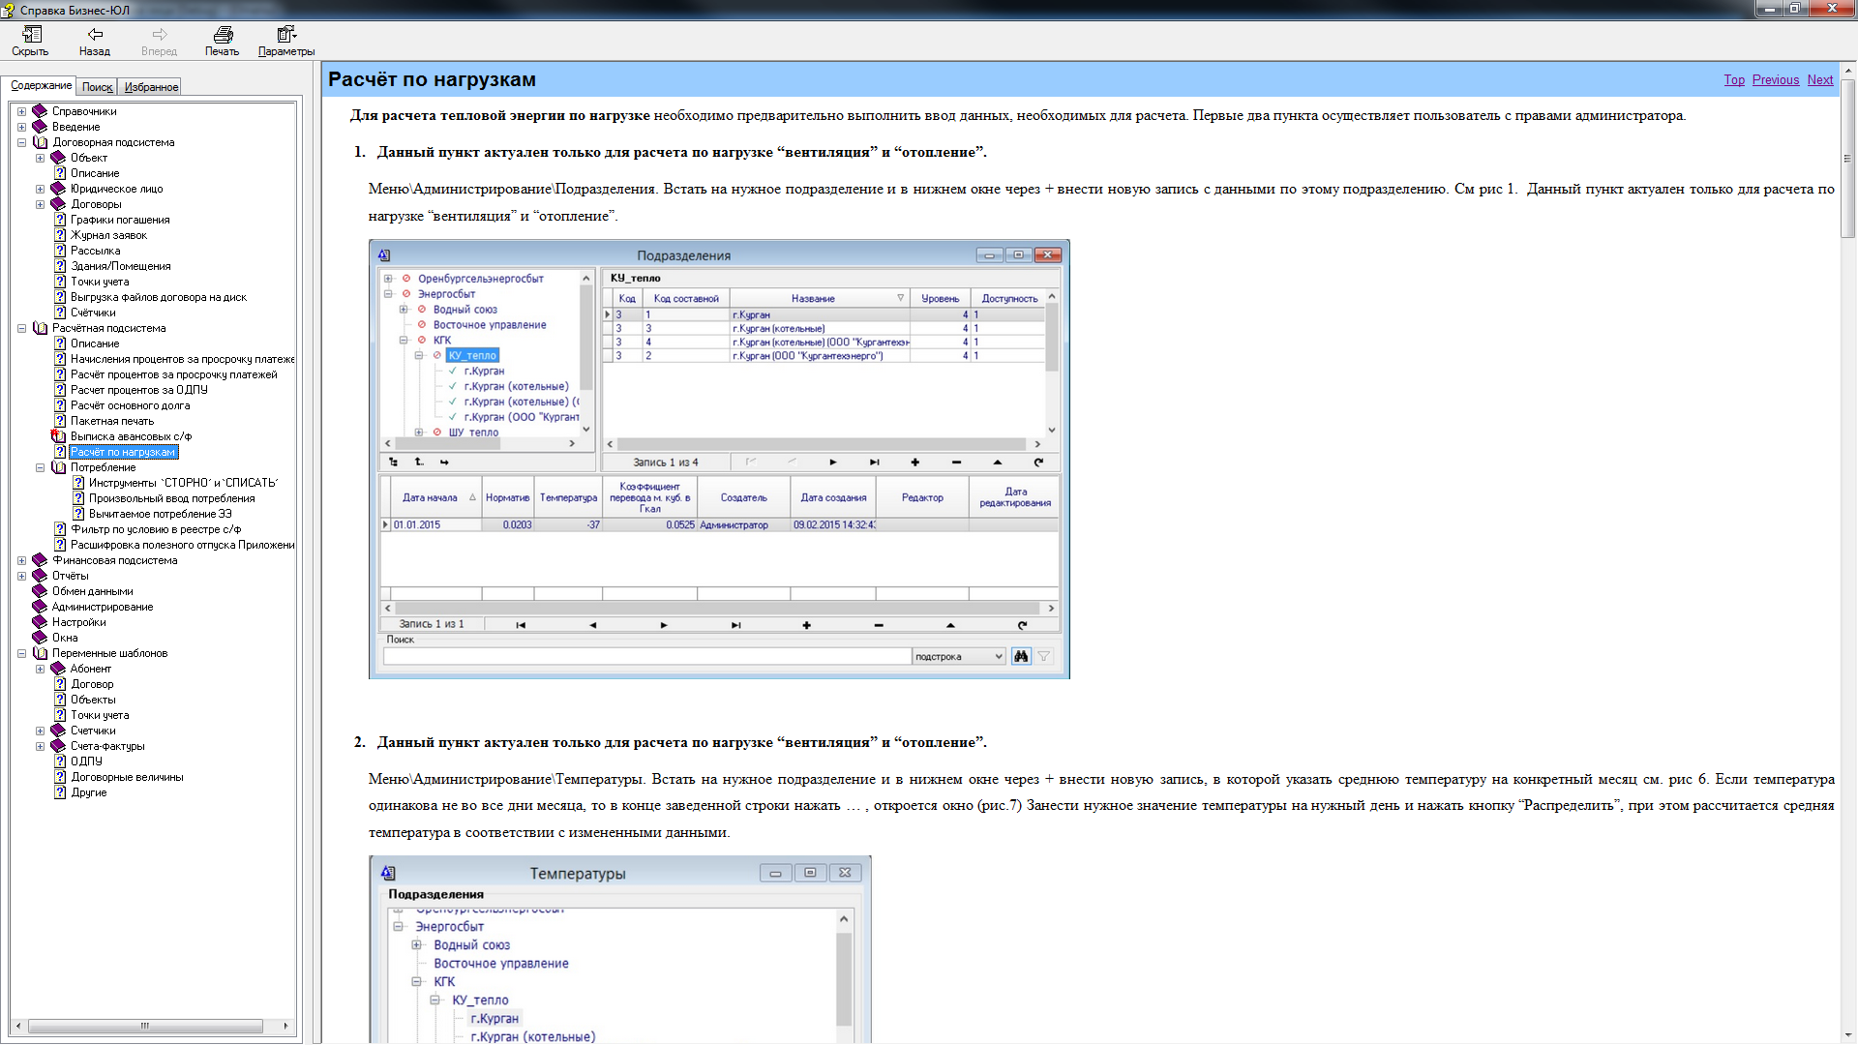Expand Финансовая подсистема node

click(x=21, y=560)
